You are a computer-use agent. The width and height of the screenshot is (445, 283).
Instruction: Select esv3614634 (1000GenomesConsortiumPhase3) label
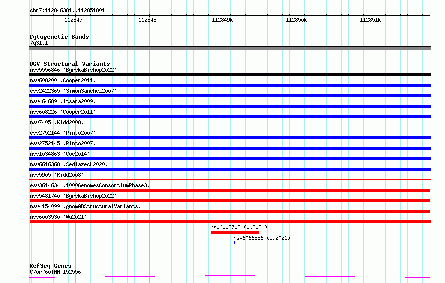coord(90,185)
